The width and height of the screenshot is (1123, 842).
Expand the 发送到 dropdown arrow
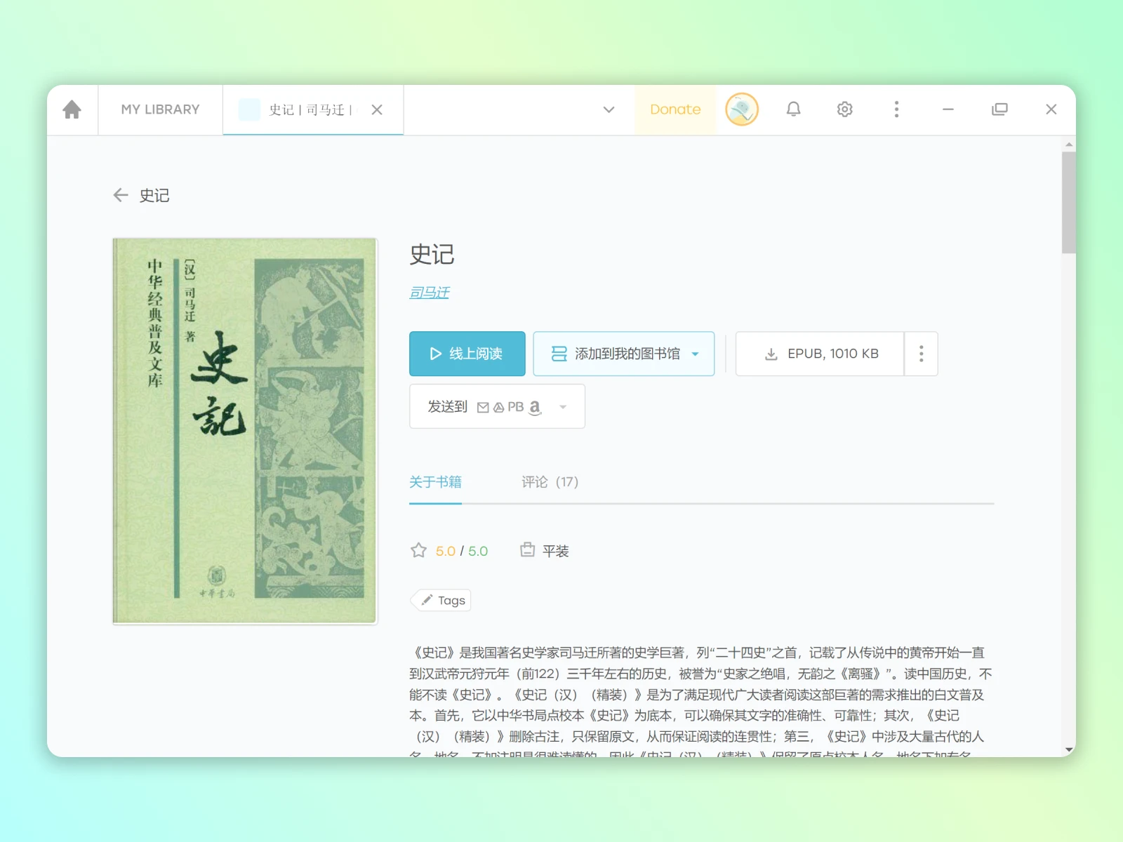tap(563, 407)
